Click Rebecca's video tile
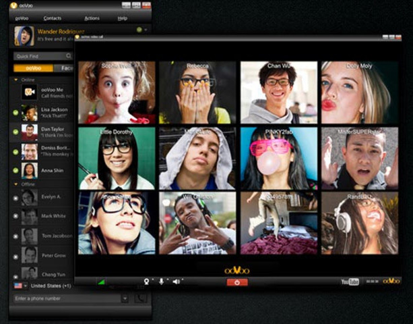This screenshot has width=413, height=324. 197,92
